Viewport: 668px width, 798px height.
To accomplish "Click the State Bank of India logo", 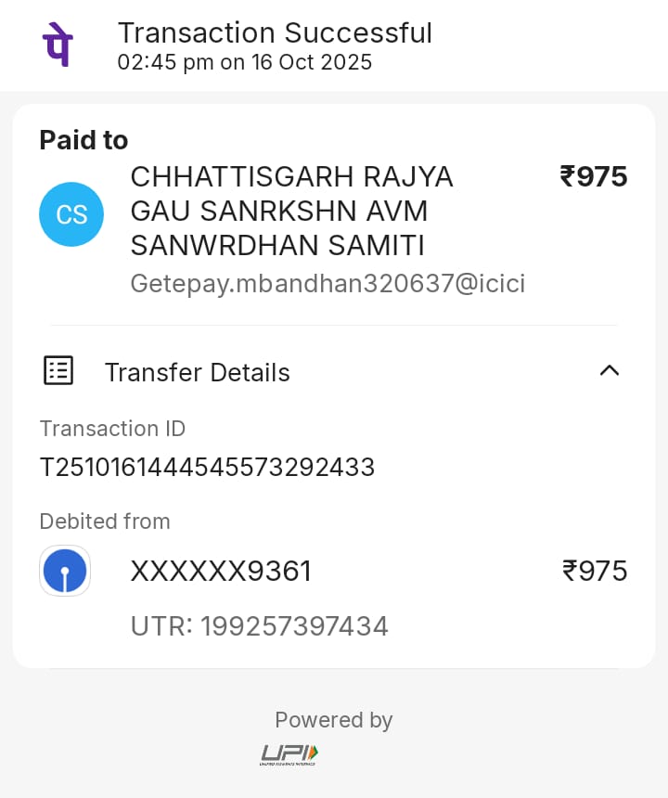I will pos(65,571).
